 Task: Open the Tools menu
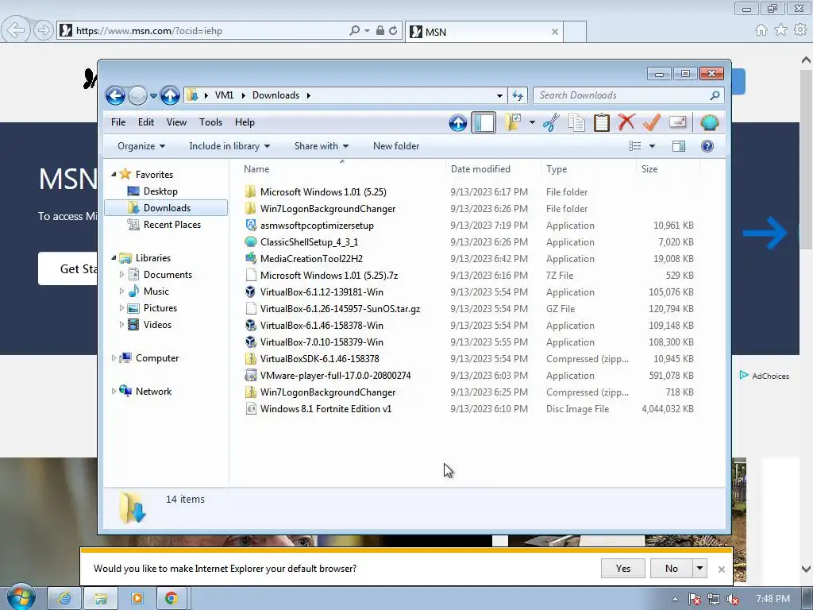pyautogui.click(x=210, y=122)
